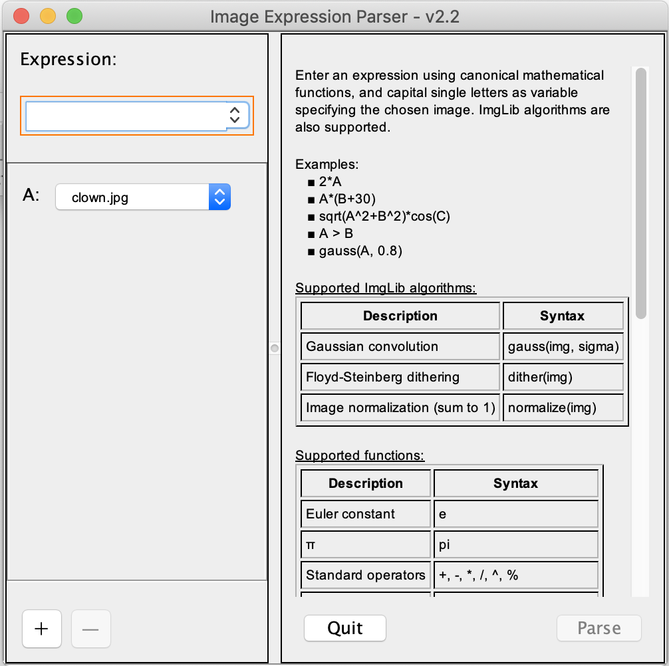Maximize the window with the green button
This screenshot has height=666, width=669.
pos(74,15)
